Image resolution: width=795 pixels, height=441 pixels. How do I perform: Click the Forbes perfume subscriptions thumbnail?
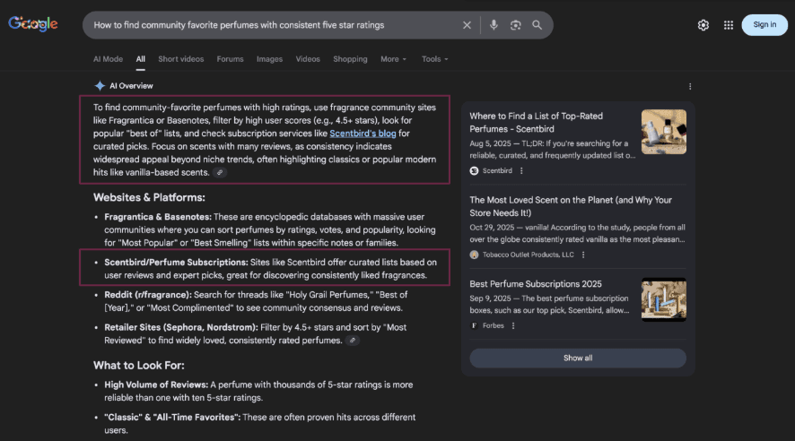(x=664, y=299)
